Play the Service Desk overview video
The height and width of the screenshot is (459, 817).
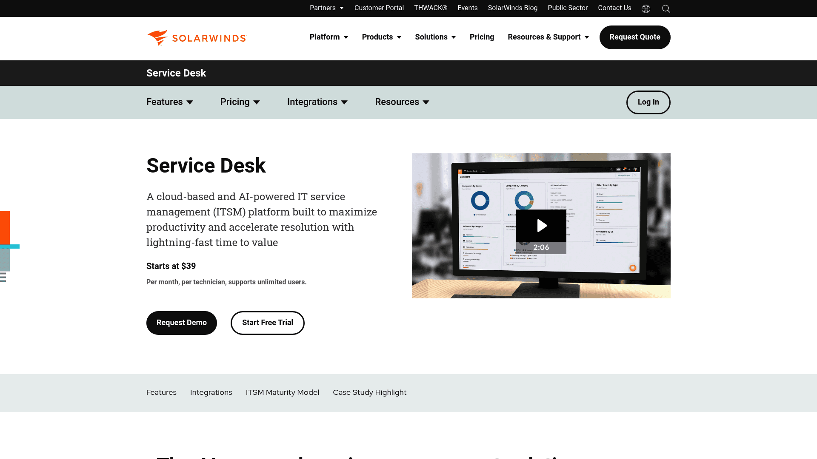pyautogui.click(x=541, y=225)
